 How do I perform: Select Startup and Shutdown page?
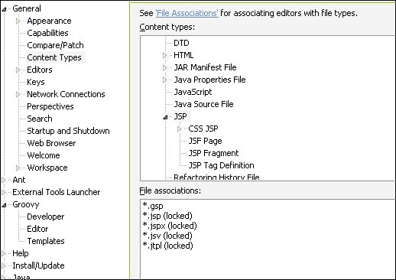68,131
